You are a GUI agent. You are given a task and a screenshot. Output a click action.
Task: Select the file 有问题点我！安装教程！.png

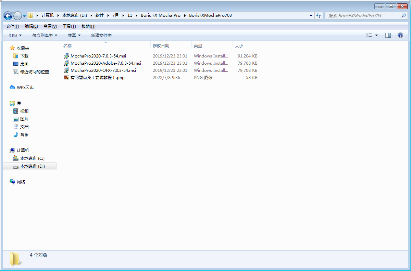tap(98, 78)
